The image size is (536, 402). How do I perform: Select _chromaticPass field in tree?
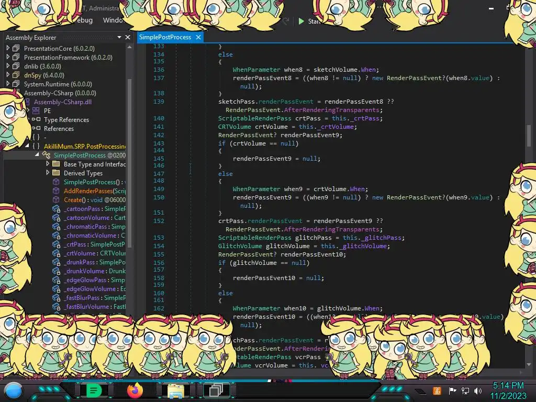click(94, 226)
